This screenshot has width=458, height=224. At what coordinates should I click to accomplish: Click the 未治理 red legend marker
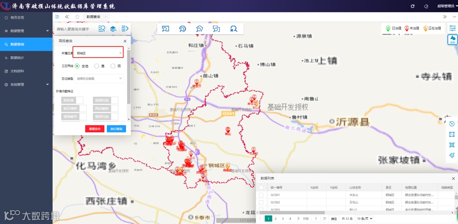pyautogui.click(x=407, y=28)
